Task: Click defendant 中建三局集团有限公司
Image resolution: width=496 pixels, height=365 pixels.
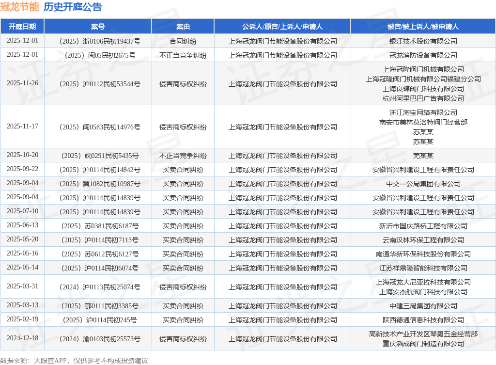Action: (423, 306)
